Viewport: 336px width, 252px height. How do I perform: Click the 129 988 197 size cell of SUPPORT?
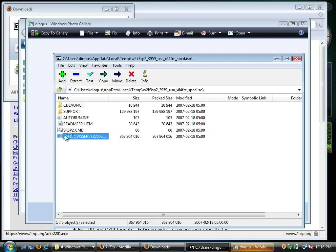129,112
